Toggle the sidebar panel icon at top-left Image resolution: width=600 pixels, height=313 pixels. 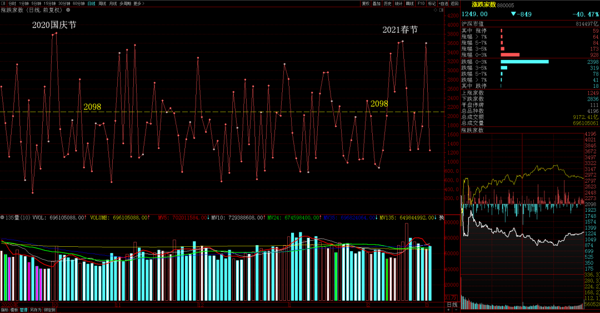click(x=3, y=3)
